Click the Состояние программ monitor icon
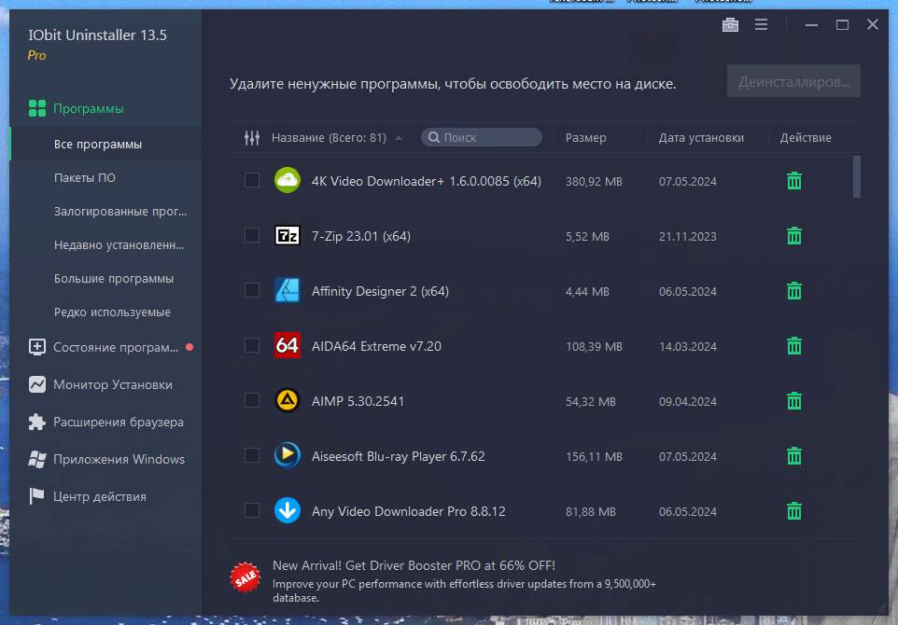Image resolution: width=898 pixels, height=625 pixels. [37, 347]
